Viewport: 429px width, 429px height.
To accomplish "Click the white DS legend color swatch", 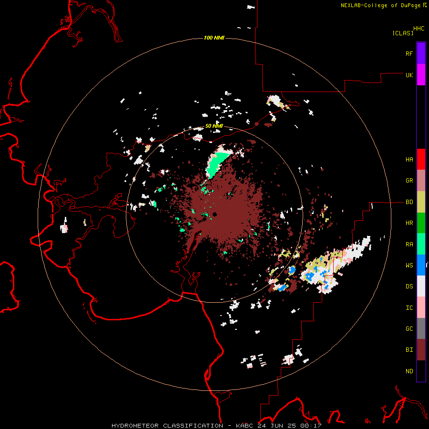I will [421, 286].
